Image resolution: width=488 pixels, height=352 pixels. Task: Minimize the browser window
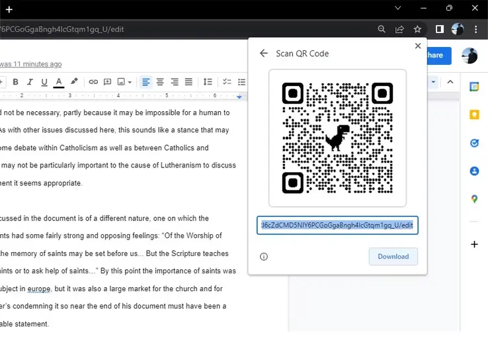click(x=423, y=8)
